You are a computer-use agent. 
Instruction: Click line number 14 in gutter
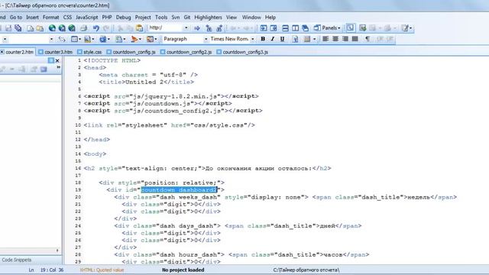coord(78,154)
